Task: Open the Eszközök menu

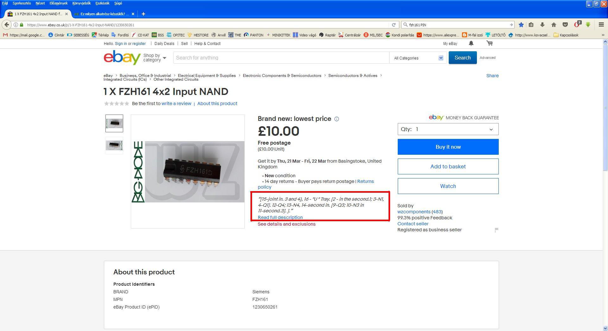Action: coord(102,3)
